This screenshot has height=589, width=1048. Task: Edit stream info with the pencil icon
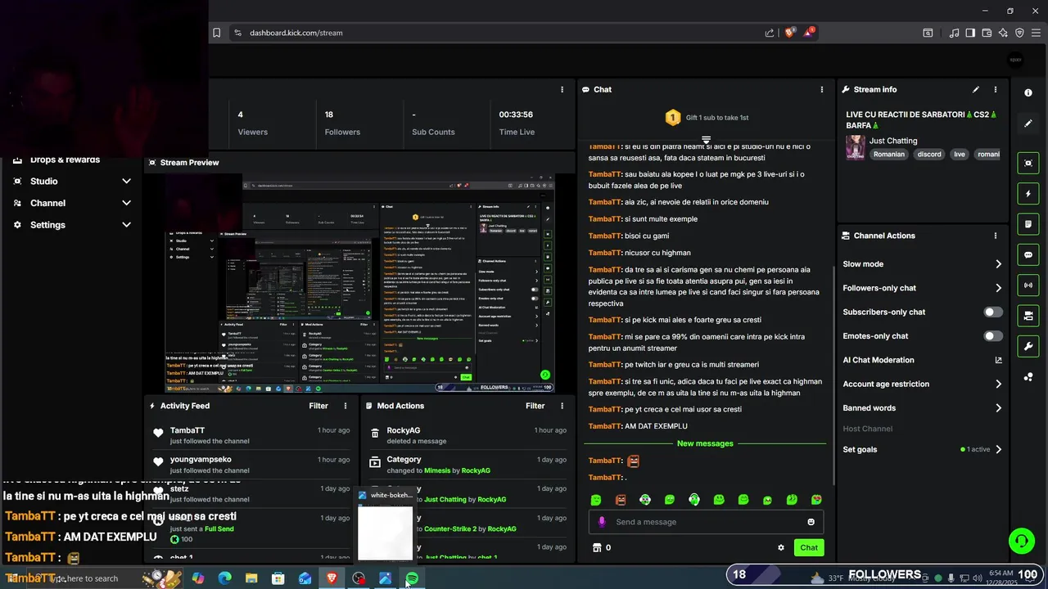(976, 89)
